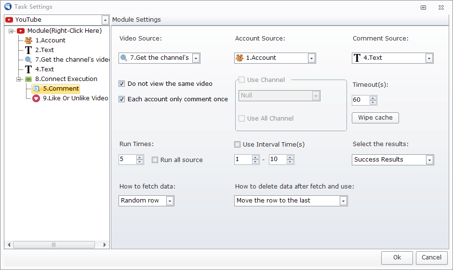Image resolution: width=453 pixels, height=270 pixels.
Task: Click the Timeout(s) input field
Action: tap(360, 100)
